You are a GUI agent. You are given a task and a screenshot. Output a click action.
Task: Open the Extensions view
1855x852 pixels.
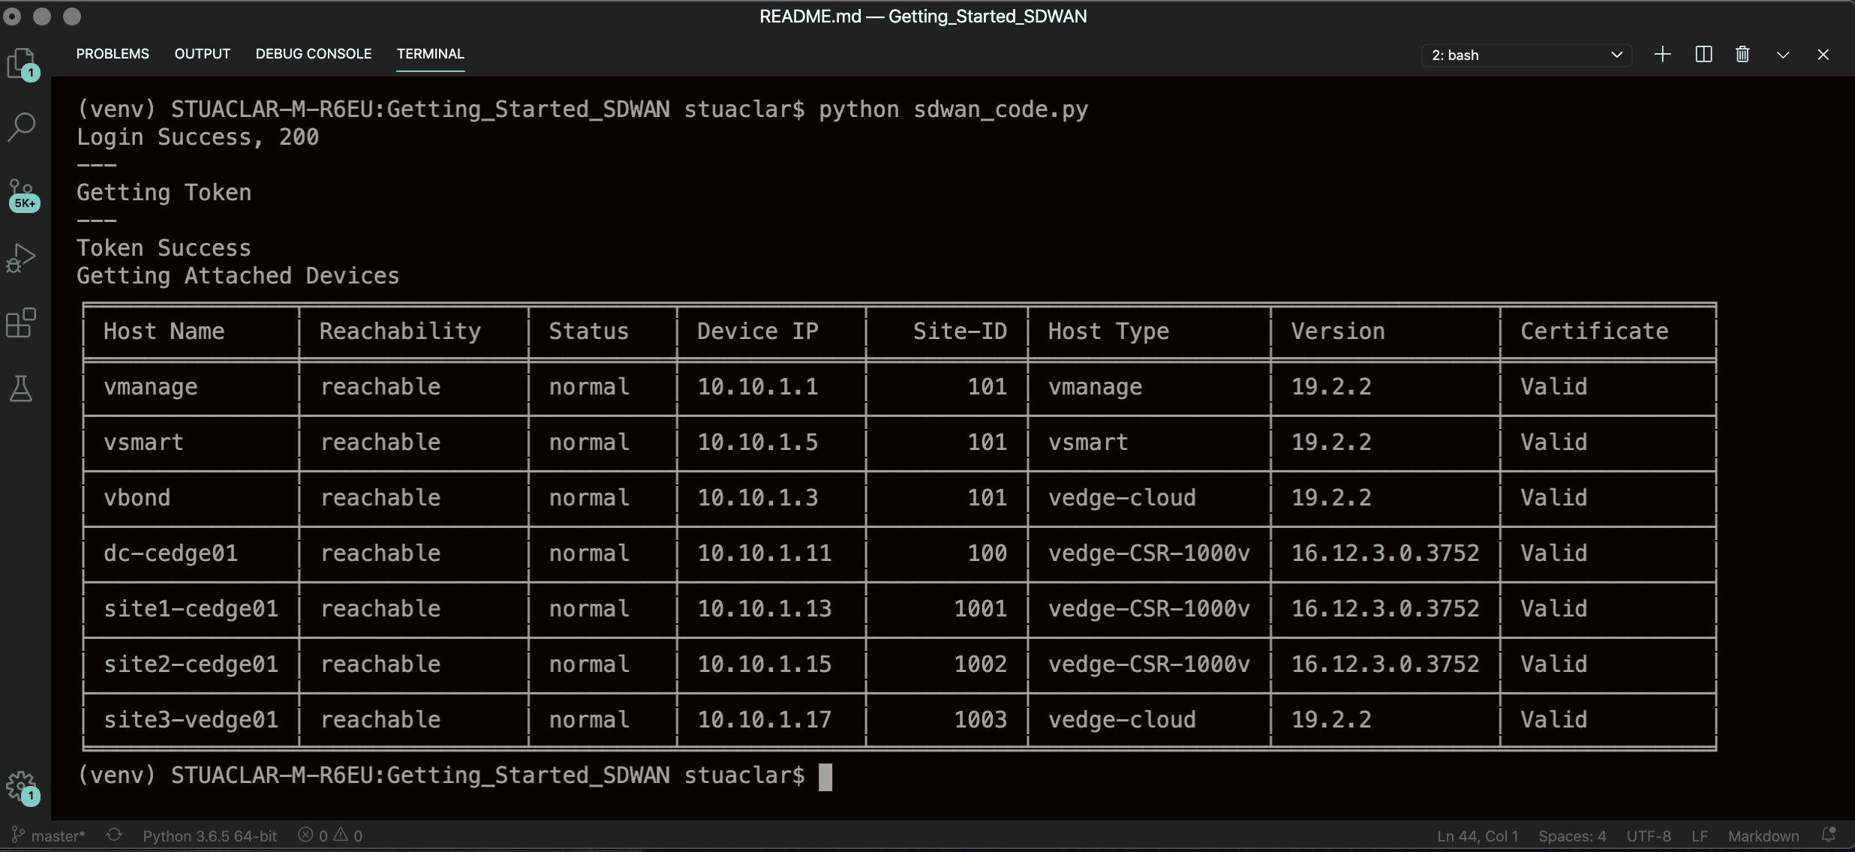tap(21, 323)
